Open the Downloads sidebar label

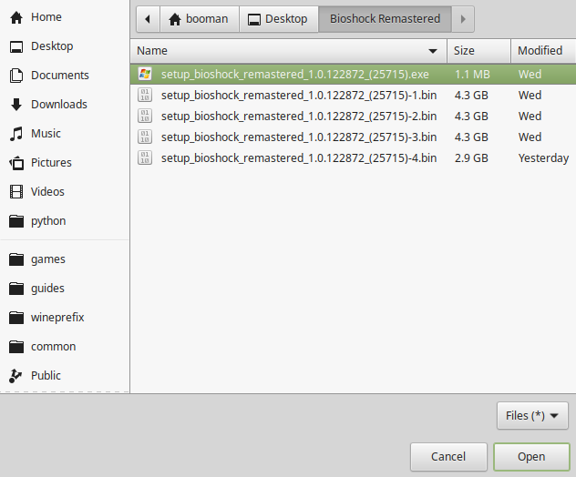coord(59,105)
